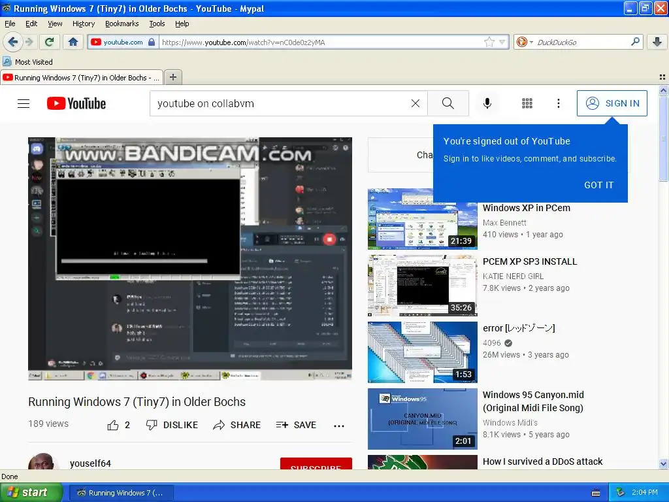Click the page scrollbar up arrow
669x502 pixels.
(663, 90)
